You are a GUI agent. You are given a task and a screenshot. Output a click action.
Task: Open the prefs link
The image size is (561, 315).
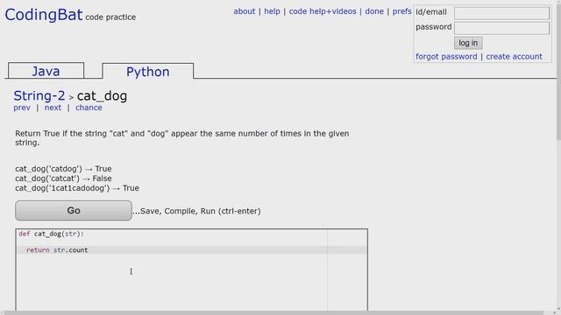point(401,11)
